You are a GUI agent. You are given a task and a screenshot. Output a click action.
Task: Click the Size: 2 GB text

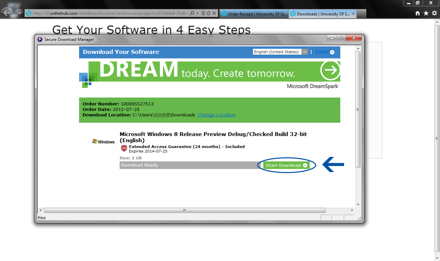130,158
